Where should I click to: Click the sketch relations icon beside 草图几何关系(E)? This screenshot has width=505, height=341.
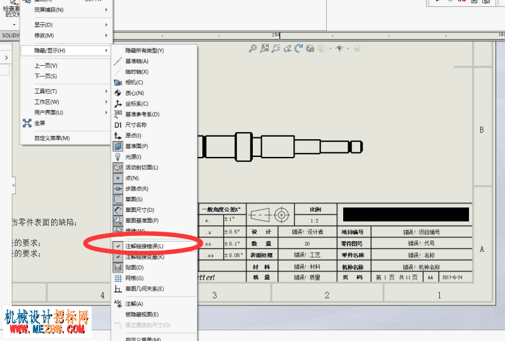click(118, 288)
